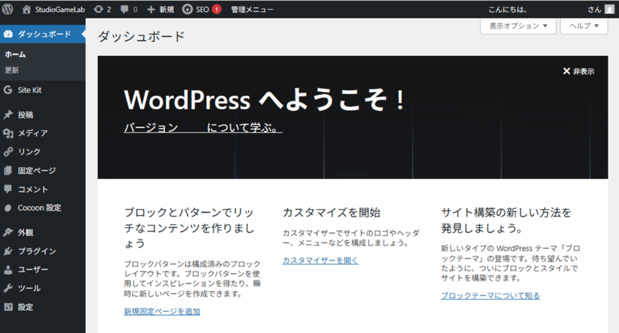Image resolution: width=619 pixels, height=333 pixels.
Task: Click the 設定 sliders icon
Action: pos(8,306)
